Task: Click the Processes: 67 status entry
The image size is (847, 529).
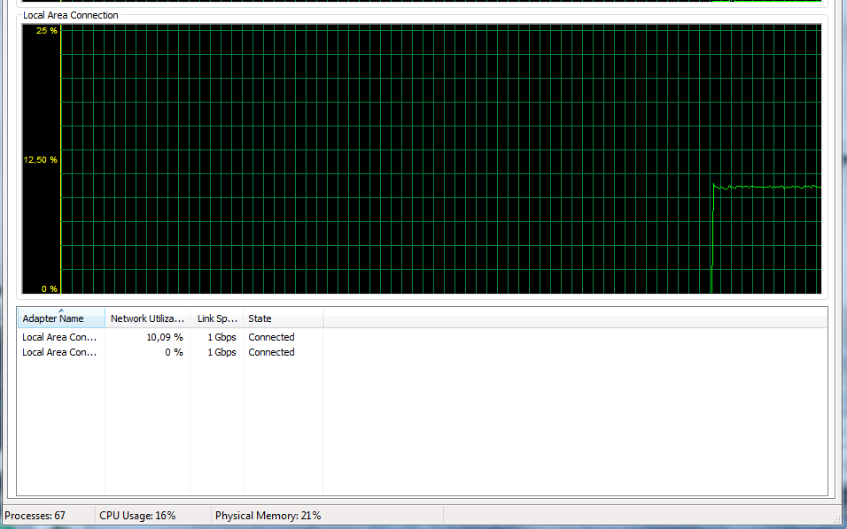Action: point(35,516)
